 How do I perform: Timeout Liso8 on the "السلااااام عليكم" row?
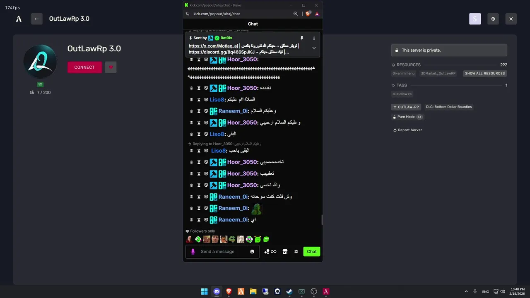point(199,99)
